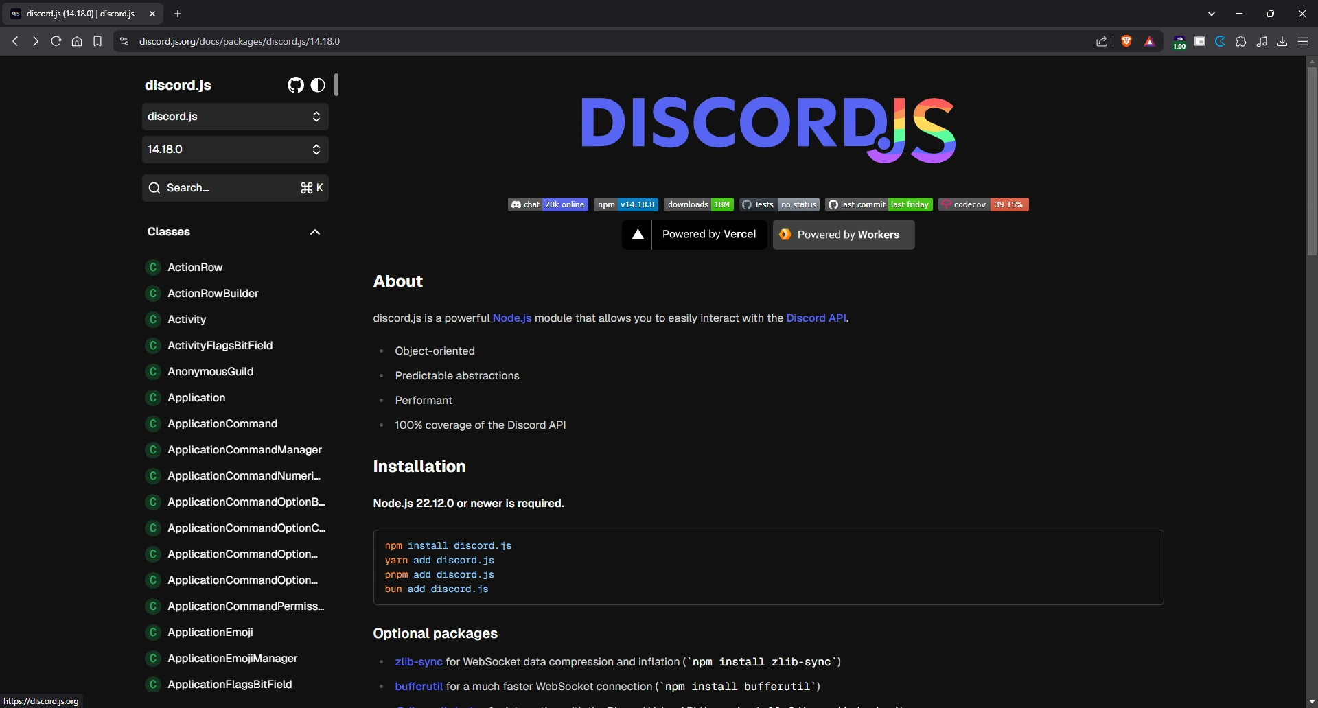The height and width of the screenshot is (708, 1318).
Task: Bookmark this page
Action: pos(97,41)
